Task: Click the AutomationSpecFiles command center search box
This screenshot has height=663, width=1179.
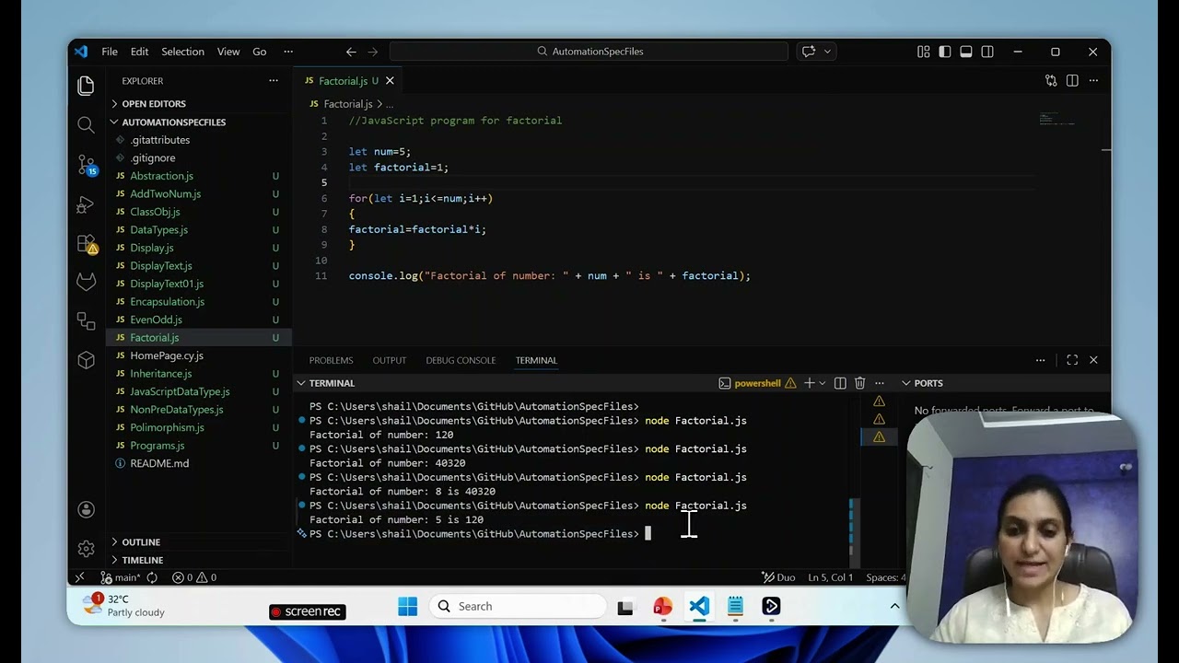Action: (589, 52)
